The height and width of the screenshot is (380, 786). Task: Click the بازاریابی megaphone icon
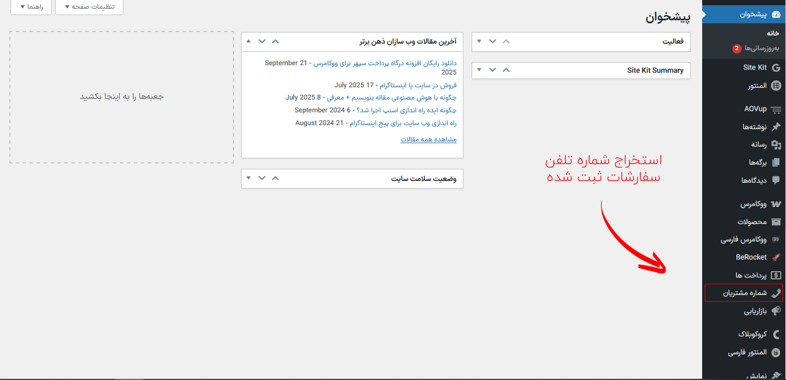776,311
